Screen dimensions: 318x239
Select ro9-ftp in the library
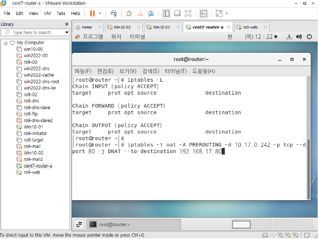[31, 114]
